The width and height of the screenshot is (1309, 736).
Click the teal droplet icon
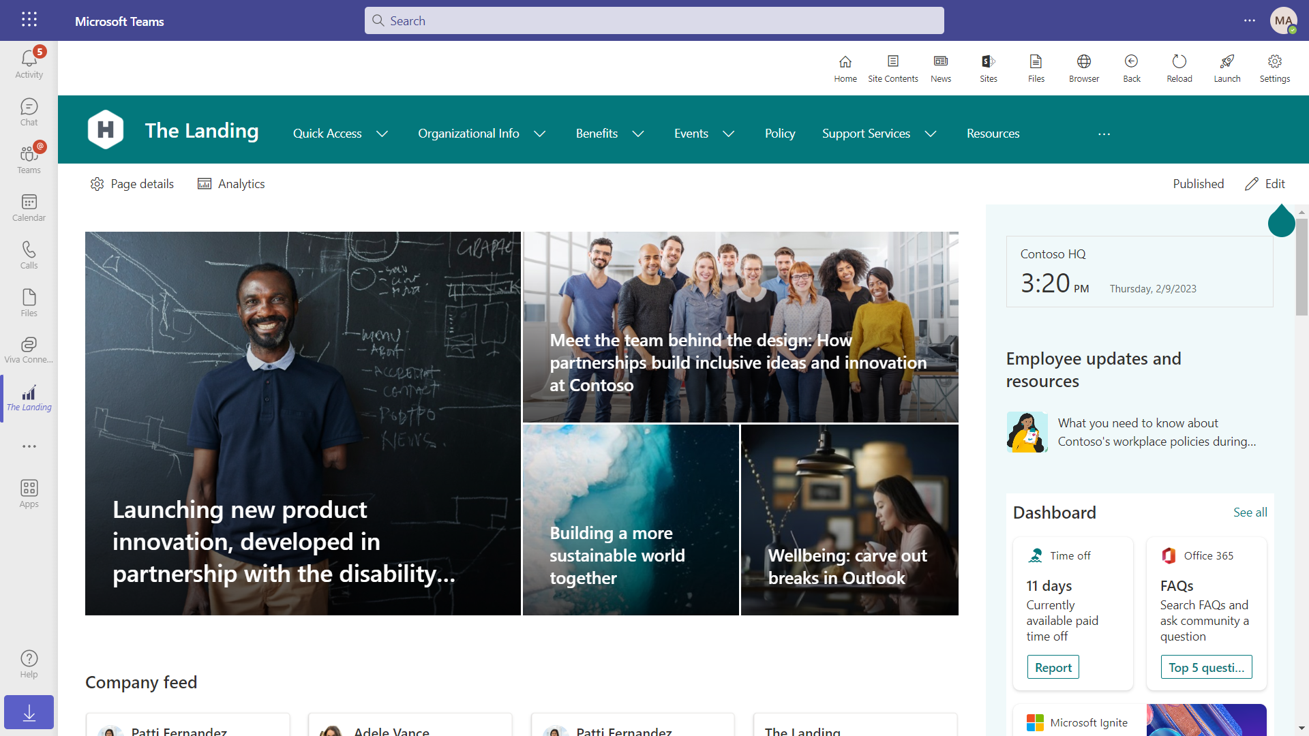pyautogui.click(x=1281, y=221)
